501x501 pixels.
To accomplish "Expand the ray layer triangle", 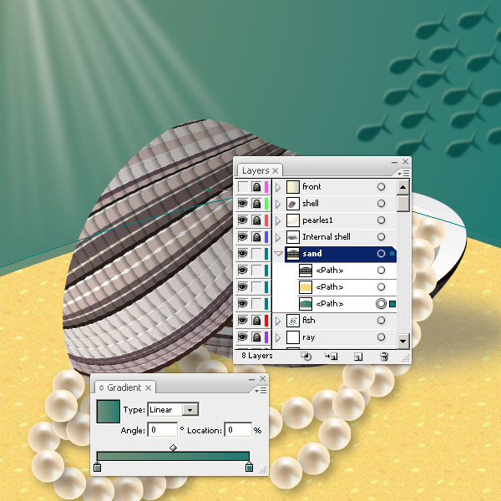I will [x=278, y=337].
